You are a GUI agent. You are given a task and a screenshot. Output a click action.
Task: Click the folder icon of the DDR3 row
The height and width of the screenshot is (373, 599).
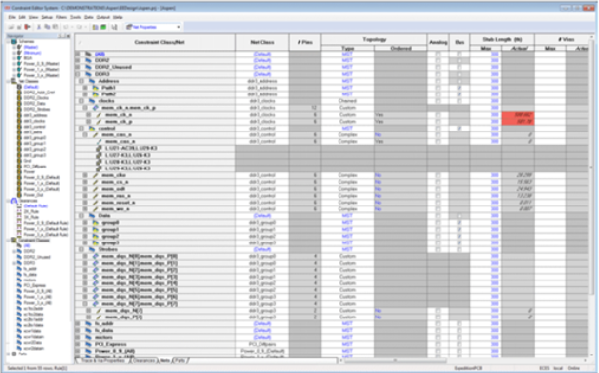coord(88,74)
